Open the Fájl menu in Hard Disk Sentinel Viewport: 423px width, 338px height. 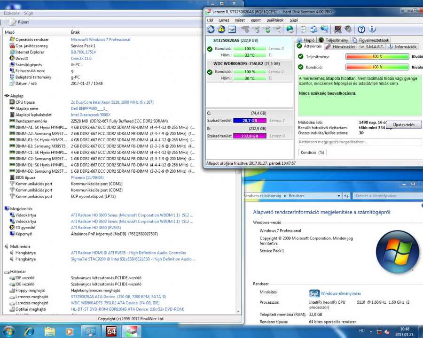point(210,20)
